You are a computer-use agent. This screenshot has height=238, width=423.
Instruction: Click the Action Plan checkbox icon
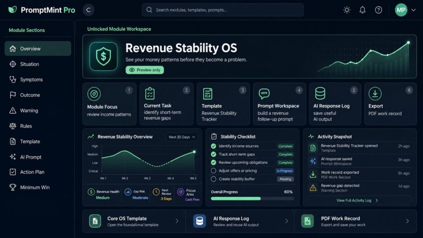pos(13,172)
